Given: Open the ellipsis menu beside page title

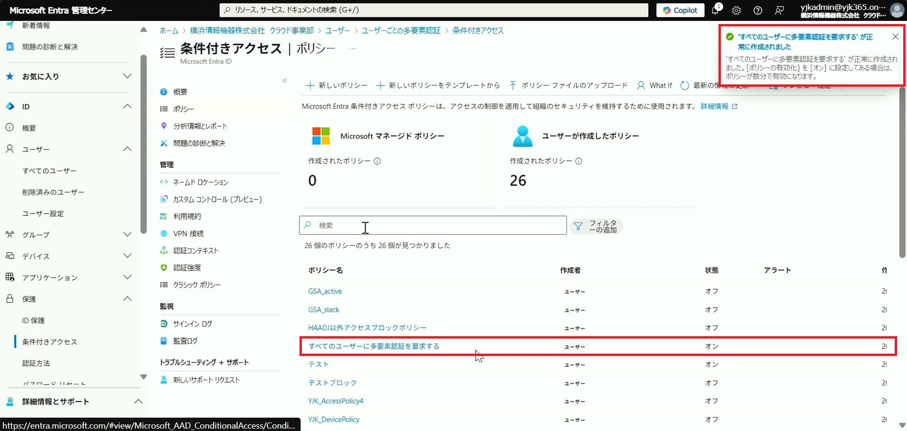Looking at the screenshot, I should [352, 49].
